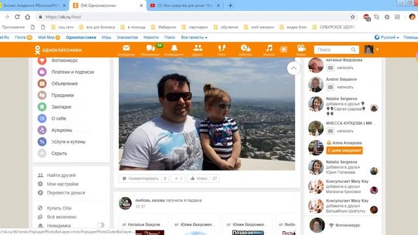Click the Услуги и купоны percent icon
This screenshot has height=235, width=418.
pos(42,142)
